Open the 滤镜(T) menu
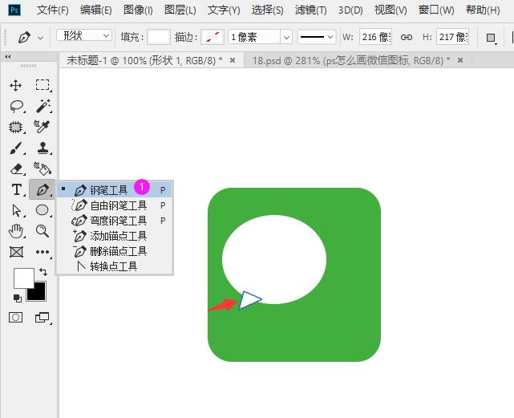The width and height of the screenshot is (514, 418). click(310, 10)
